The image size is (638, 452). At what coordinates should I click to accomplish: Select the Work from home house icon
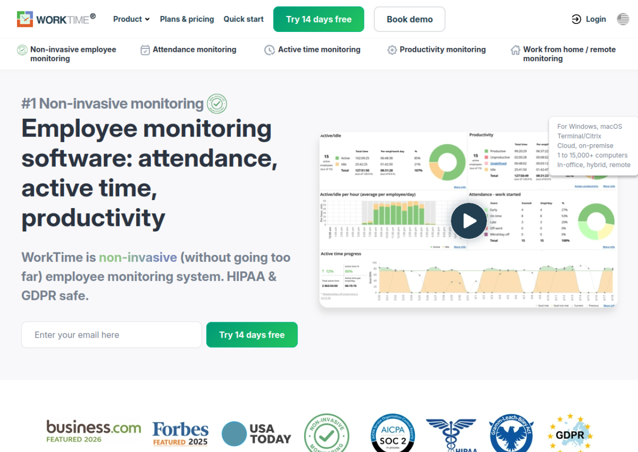pyautogui.click(x=515, y=50)
